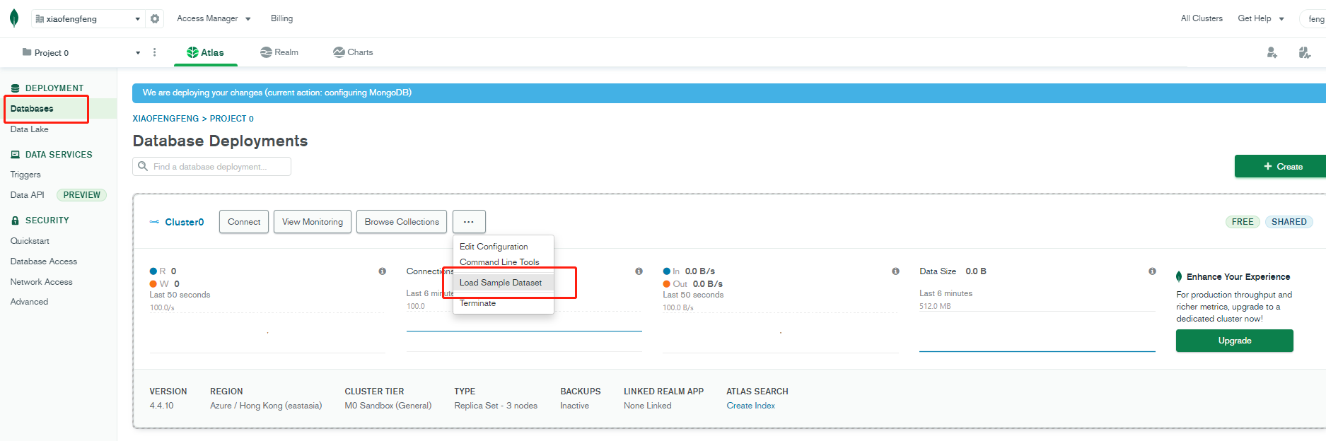Expand the Access Manager menu
The width and height of the screenshot is (1326, 441).
[x=214, y=18]
